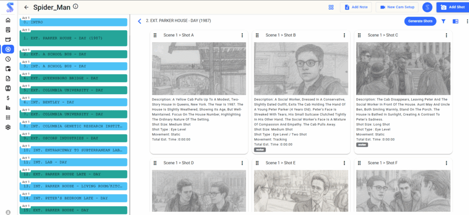Open the settings gear icon in sidebar

coord(8,127)
